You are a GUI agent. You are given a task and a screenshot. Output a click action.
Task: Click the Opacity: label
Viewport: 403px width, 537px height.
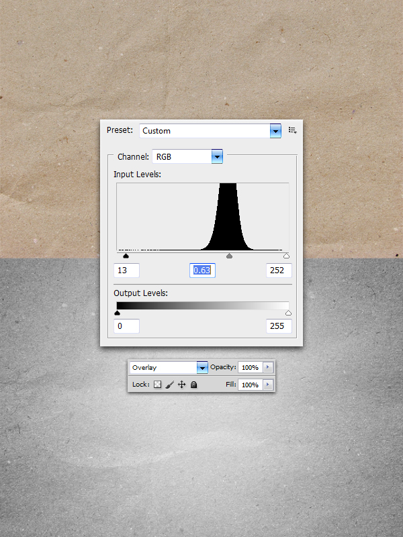(223, 367)
